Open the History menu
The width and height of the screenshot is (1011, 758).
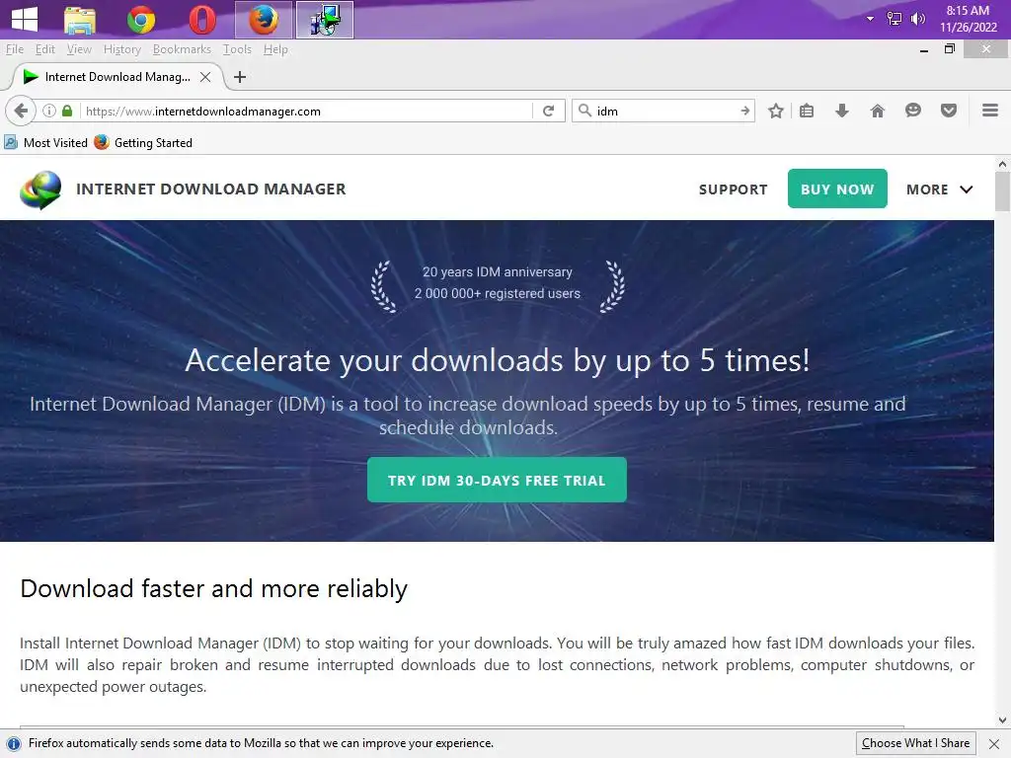(121, 49)
